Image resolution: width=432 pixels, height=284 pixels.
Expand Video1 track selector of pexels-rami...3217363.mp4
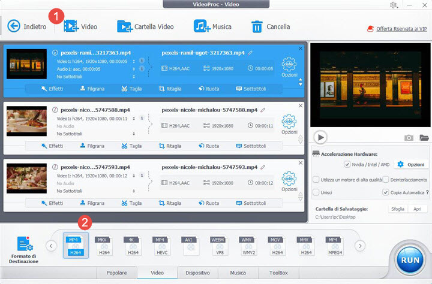pos(134,61)
